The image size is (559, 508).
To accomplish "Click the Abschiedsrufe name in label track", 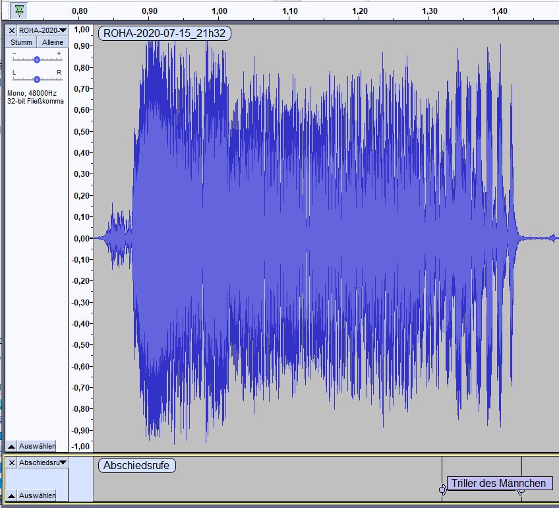I will coord(136,465).
